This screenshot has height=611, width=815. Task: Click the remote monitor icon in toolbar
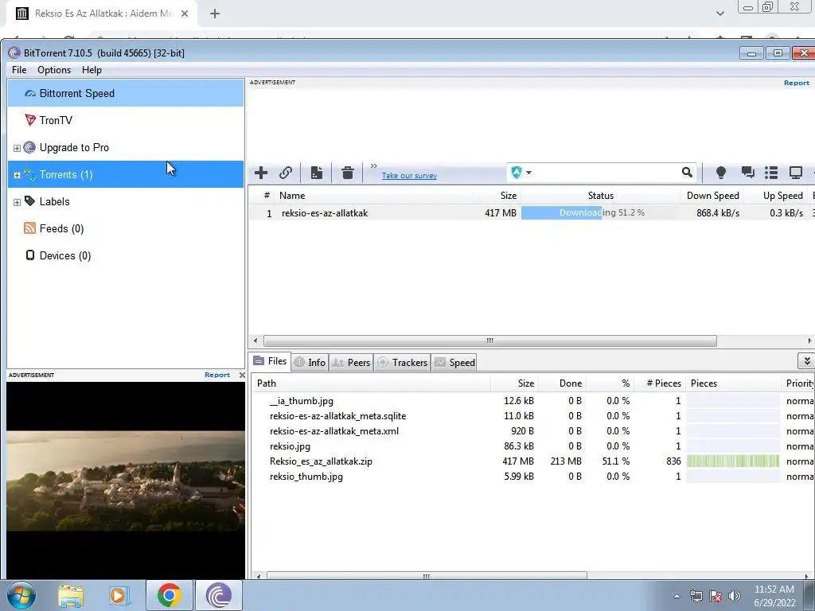click(796, 173)
